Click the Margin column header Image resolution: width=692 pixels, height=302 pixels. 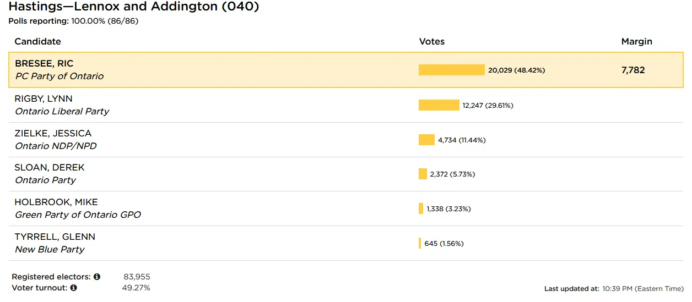(636, 41)
